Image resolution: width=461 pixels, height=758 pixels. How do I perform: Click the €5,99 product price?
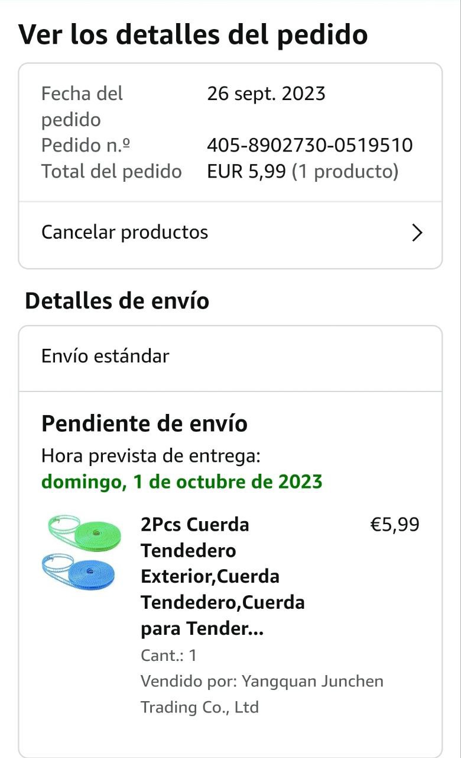(394, 525)
